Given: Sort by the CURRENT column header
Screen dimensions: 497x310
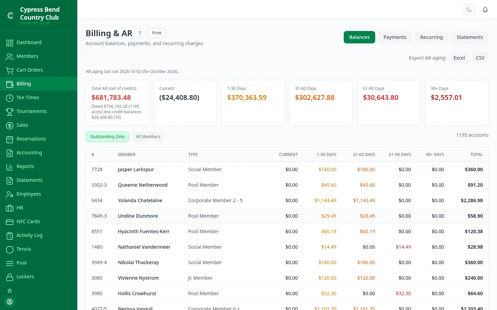Looking at the screenshot, I should 288,155.
